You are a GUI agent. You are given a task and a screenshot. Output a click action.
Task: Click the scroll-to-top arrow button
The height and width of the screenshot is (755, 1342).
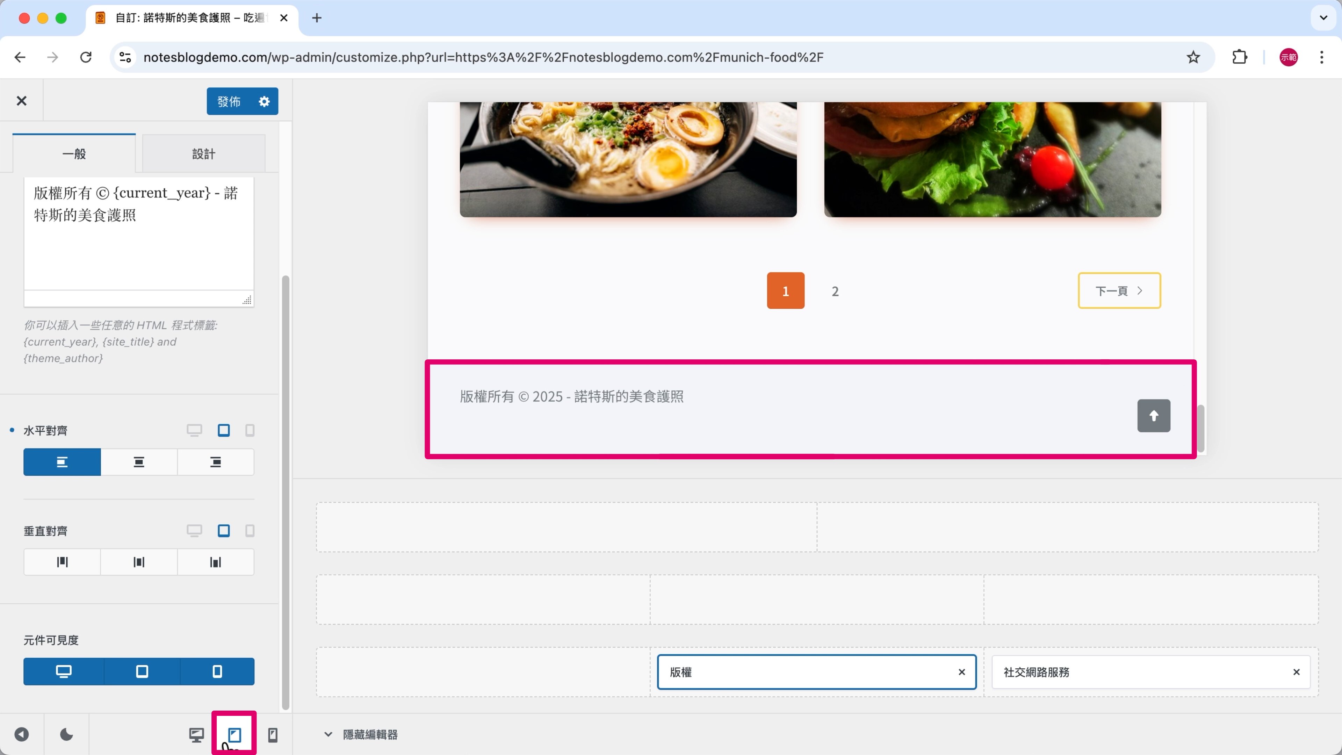click(x=1153, y=415)
